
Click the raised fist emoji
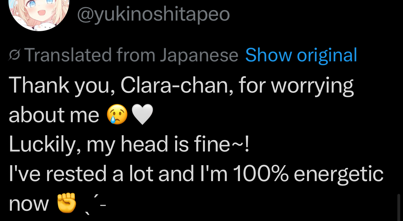coord(67,203)
